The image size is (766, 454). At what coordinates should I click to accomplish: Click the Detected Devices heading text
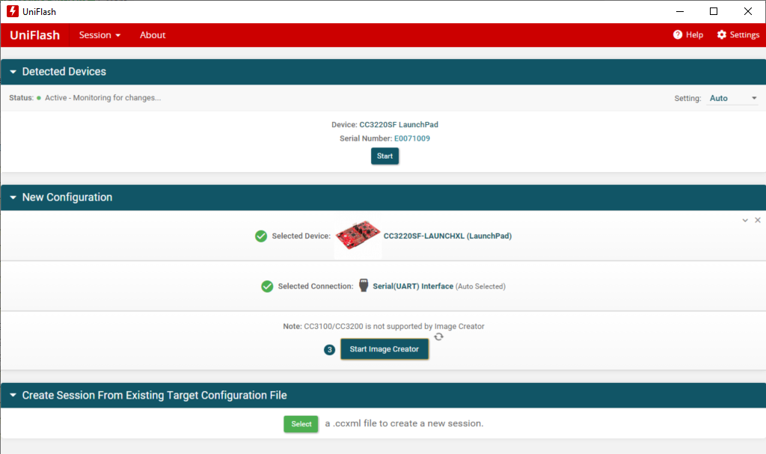coord(64,72)
